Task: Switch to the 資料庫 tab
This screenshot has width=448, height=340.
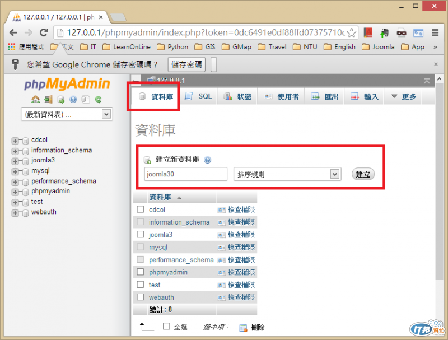Action: 156,96
